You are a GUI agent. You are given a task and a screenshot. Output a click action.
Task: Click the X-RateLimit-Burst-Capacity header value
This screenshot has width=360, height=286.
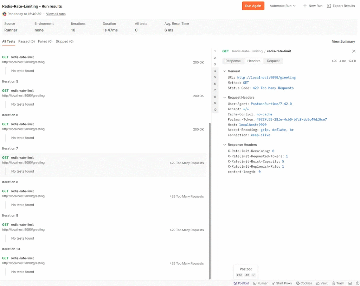click(x=283, y=161)
